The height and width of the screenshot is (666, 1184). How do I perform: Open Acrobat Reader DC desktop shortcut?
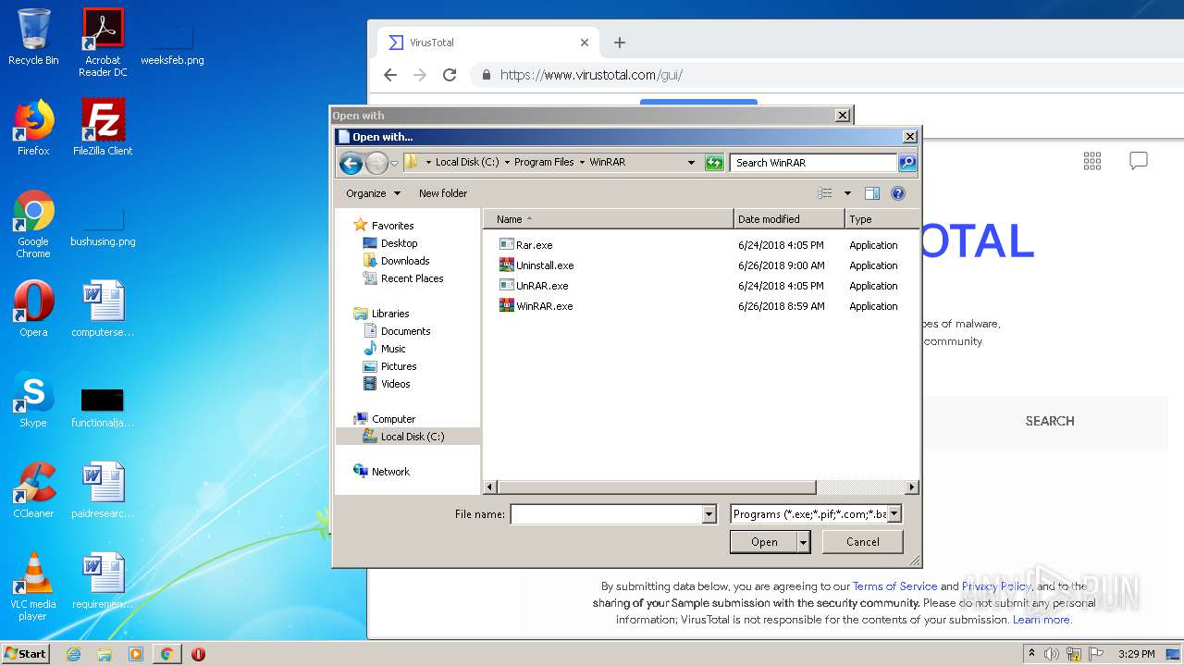click(103, 43)
